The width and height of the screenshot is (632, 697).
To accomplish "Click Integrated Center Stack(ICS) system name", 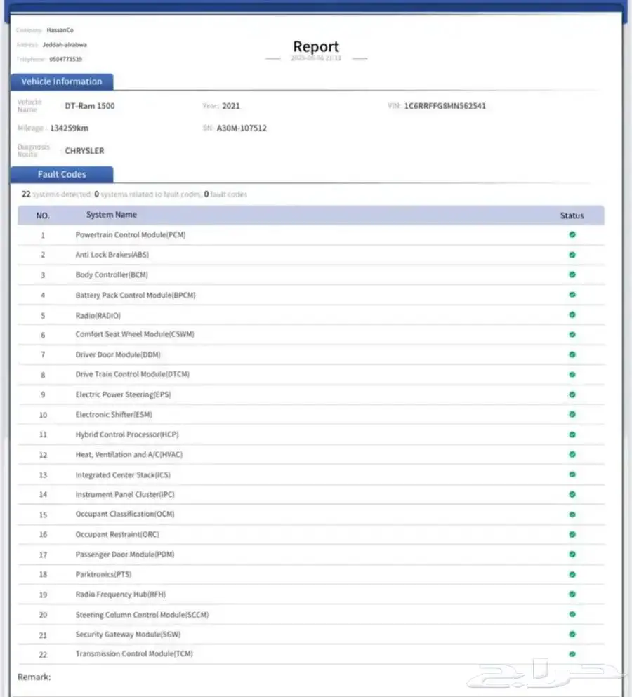I will click(x=123, y=475).
